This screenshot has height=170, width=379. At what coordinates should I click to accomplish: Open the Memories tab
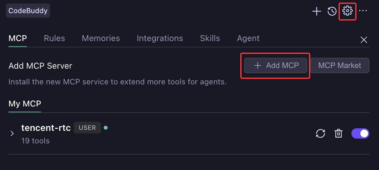click(x=101, y=38)
